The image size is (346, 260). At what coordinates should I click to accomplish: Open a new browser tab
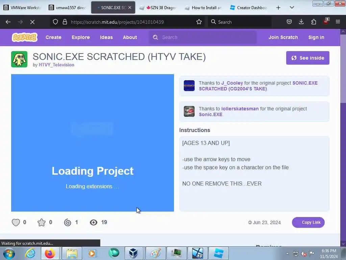278,8
